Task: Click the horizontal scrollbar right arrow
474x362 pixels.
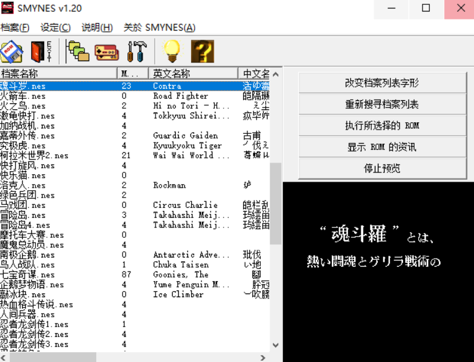Action: click(263, 358)
